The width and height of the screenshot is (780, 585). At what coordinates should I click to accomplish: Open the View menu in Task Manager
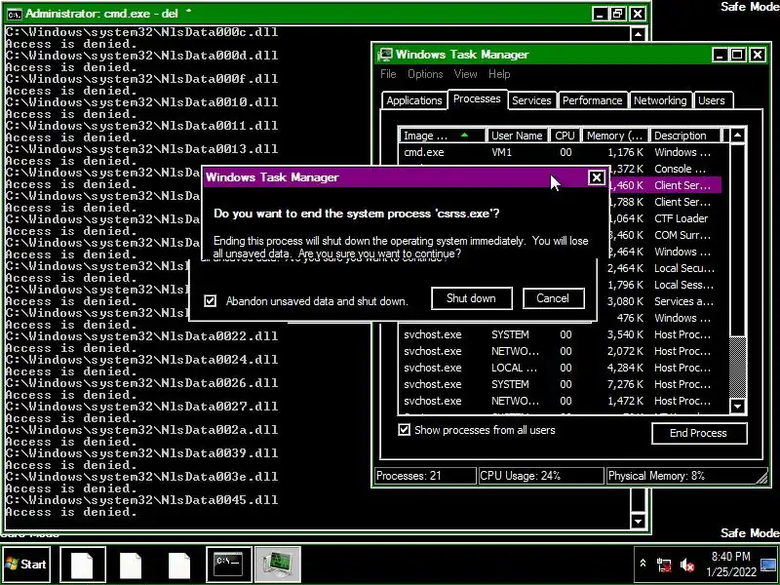(x=466, y=74)
